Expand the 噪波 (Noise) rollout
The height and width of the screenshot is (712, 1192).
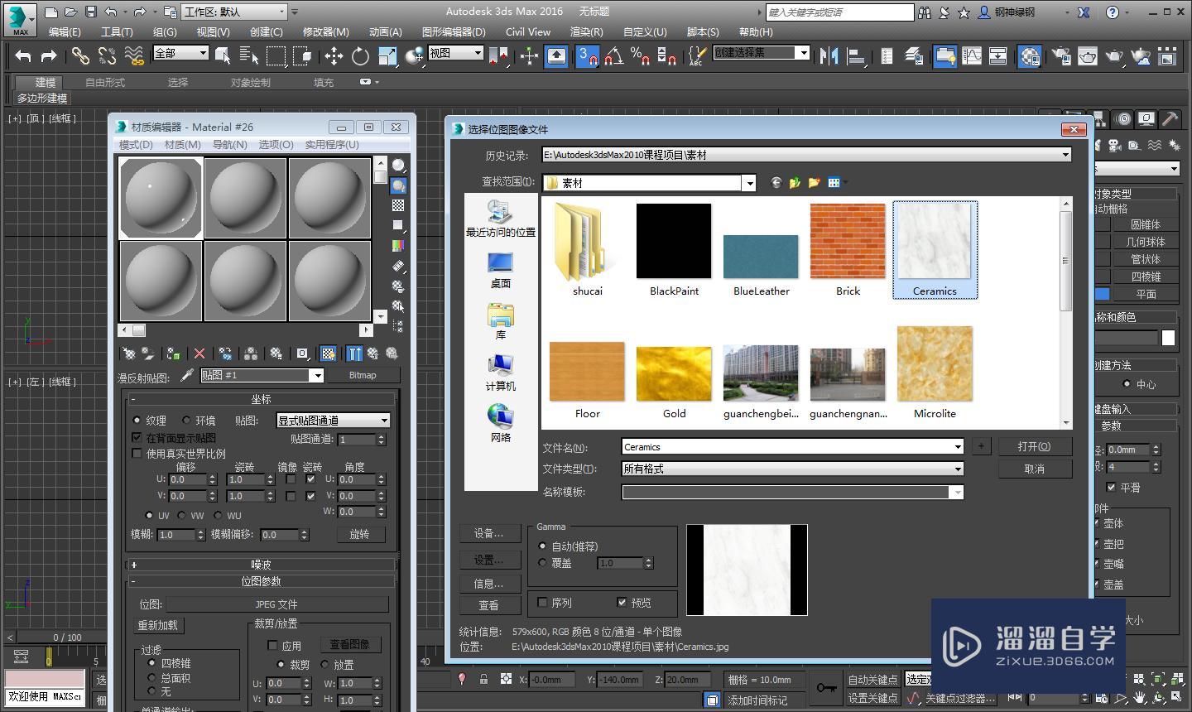pos(262,565)
